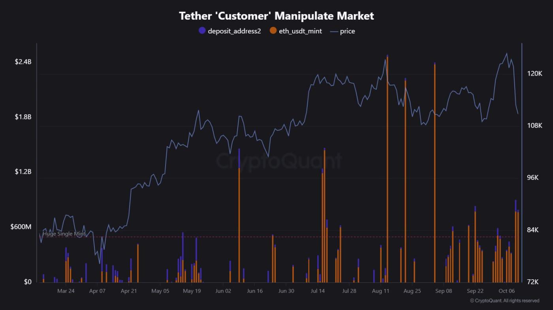Viewport: 553px width, 310px height.
Task: Click the orange eth_usdt_mint legend dot
Action: 273,31
